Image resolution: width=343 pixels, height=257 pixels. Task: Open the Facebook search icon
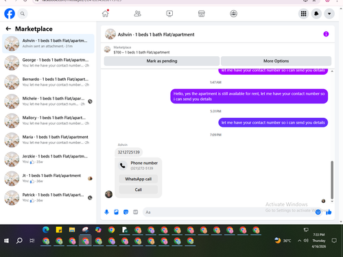pyautogui.click(x=23, y=14)
